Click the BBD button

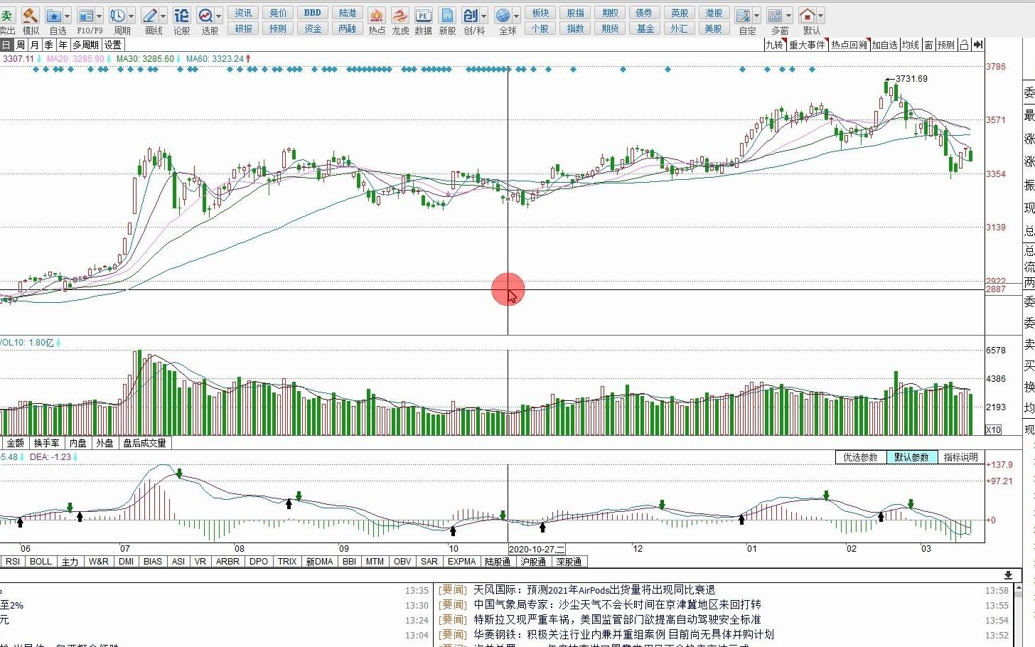[313, 13]
